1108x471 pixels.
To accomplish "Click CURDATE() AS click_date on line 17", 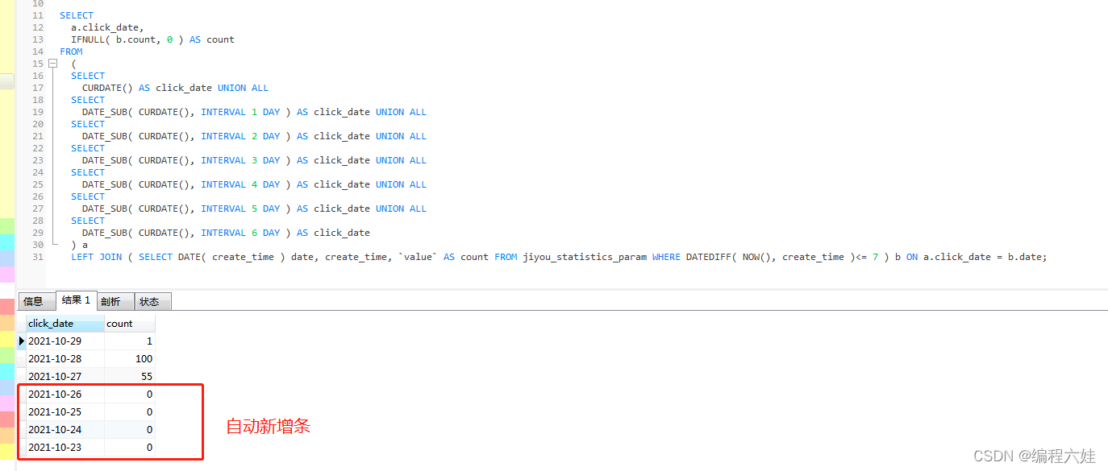I will 148,88.
